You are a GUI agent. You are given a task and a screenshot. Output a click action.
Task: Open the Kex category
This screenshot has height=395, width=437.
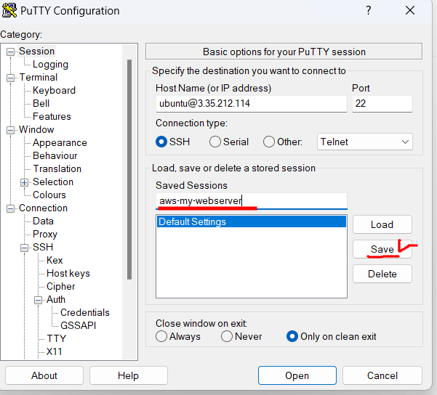click(x=55, y=261)
